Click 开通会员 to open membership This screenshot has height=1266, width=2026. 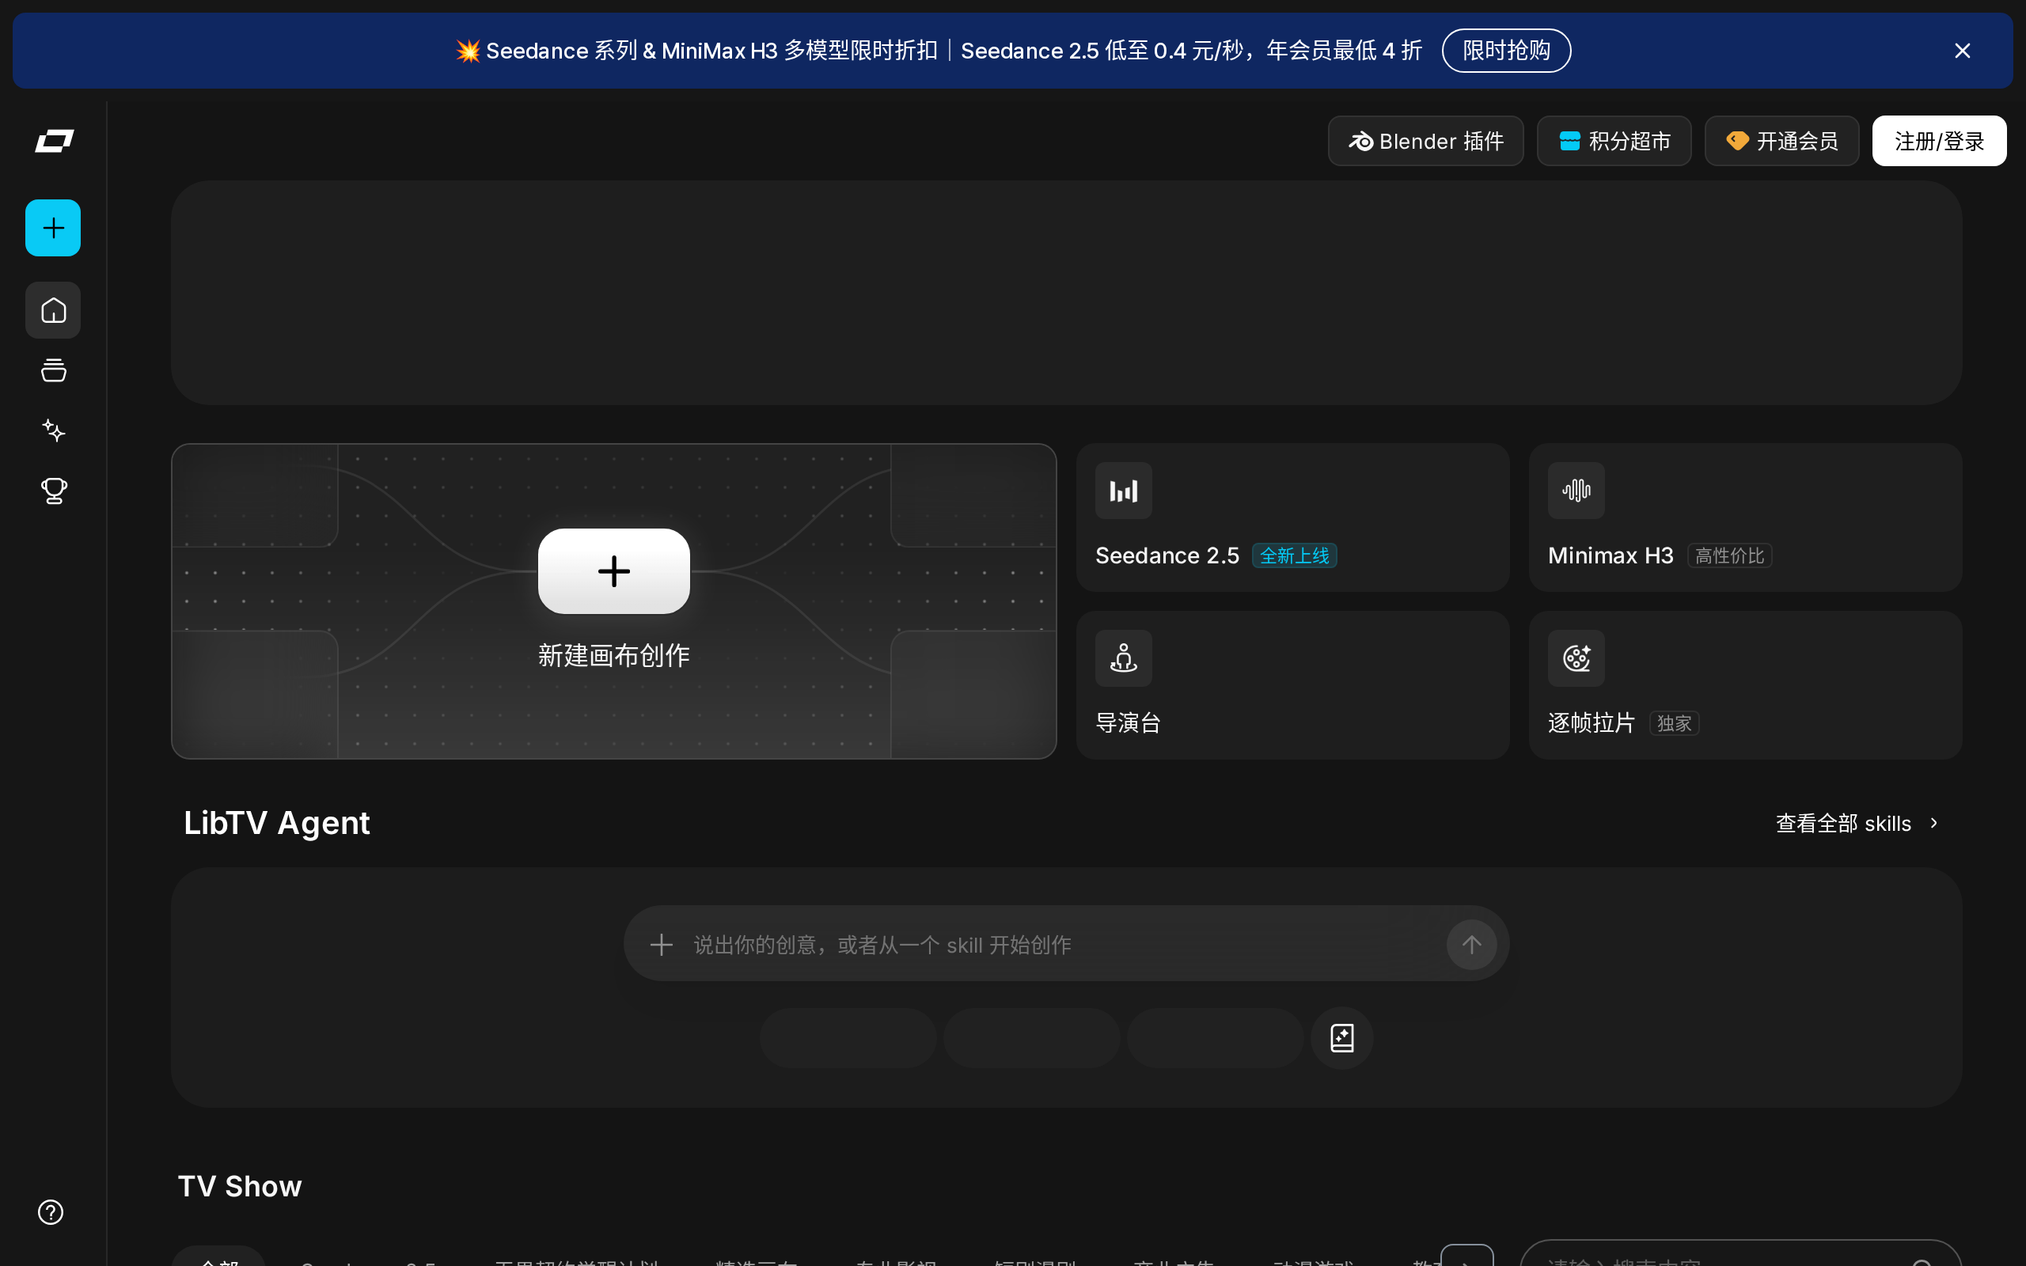coord(1781,141)
